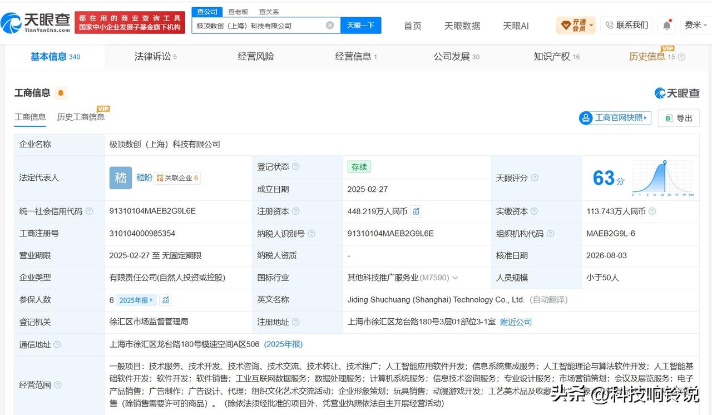This screenshot has height=415, width=712.
Task: Expand the 开通会员 dropdown
Action: [591, 26]
